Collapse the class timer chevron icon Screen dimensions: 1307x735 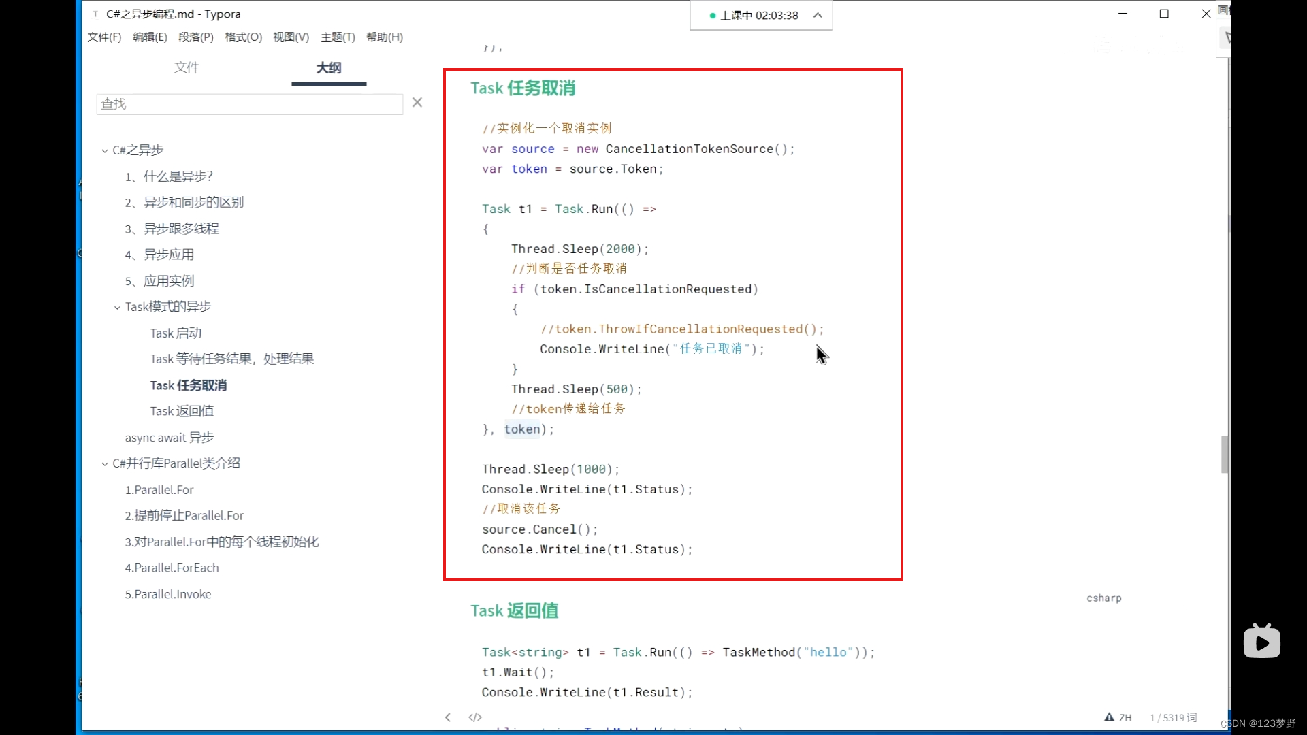(818, 15)
